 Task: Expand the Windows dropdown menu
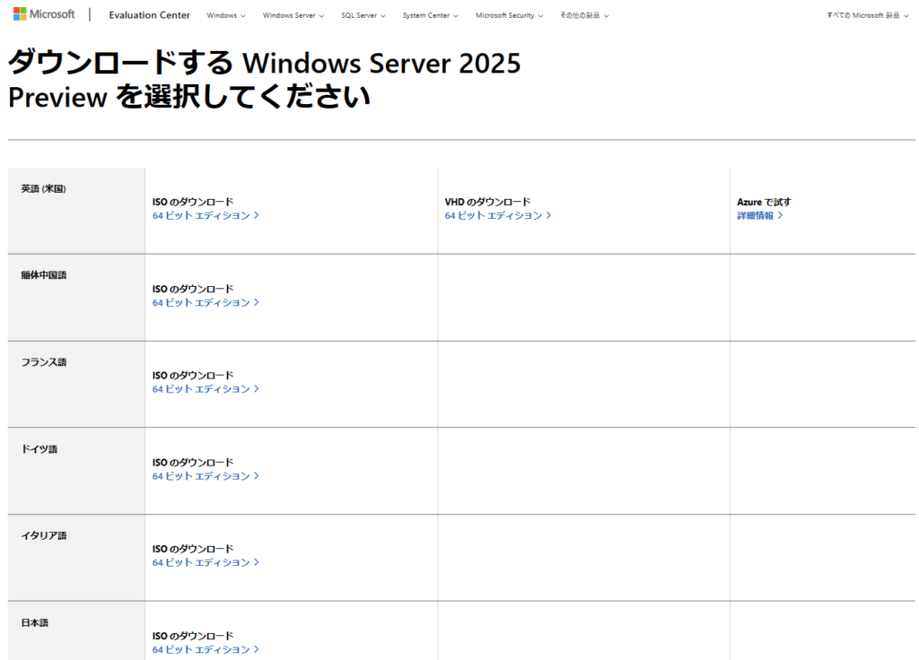pos(225,15)
